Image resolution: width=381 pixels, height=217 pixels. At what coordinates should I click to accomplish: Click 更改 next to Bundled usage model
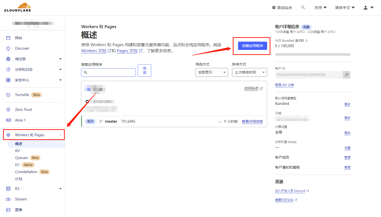click(347, 104)
